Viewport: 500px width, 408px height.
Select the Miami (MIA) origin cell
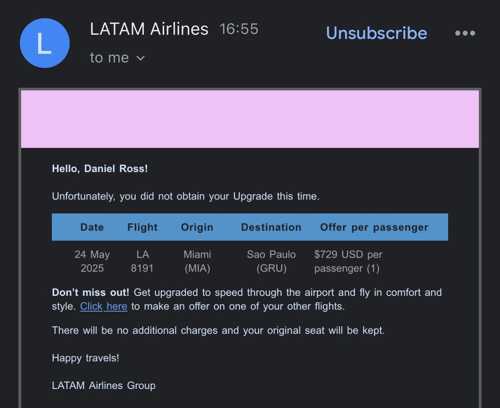coord(197,261)
